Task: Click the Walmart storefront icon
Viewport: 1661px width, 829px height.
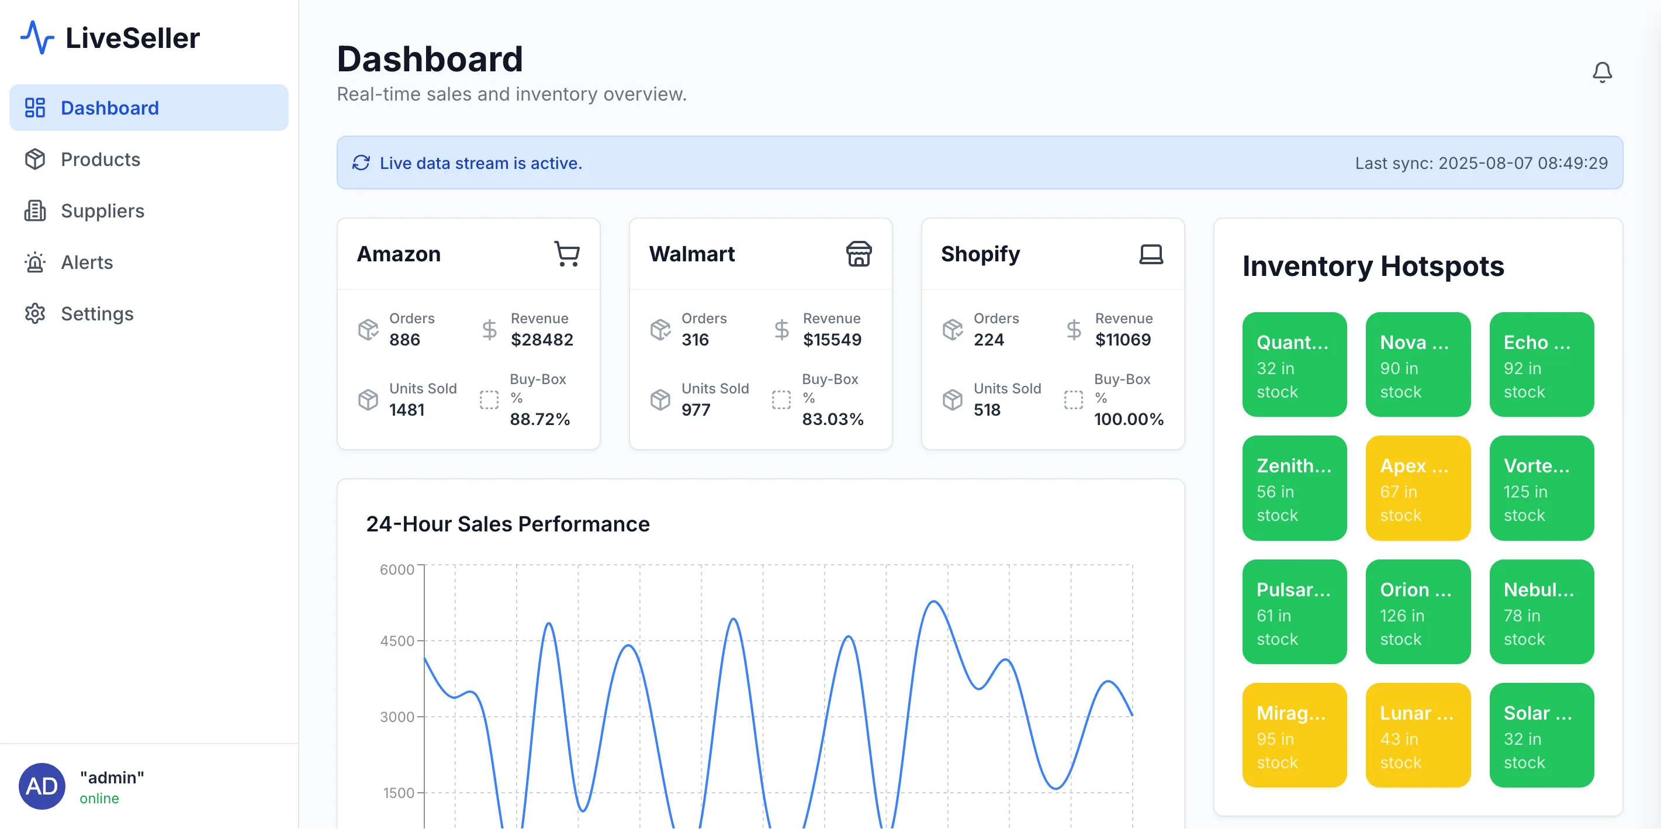Action: tap(858, 254)
